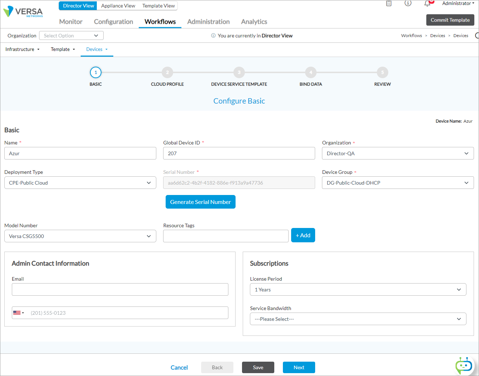The width and height of the screenshot is (479, 376).
Task: Open the chatbot assistant icon
Action: (464, 366)
